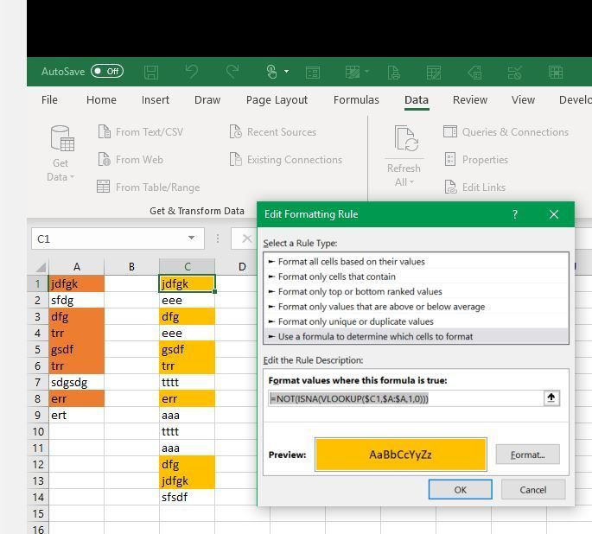Click the formula bar options dots handle
592x534 pixels.
click(218, 238)
